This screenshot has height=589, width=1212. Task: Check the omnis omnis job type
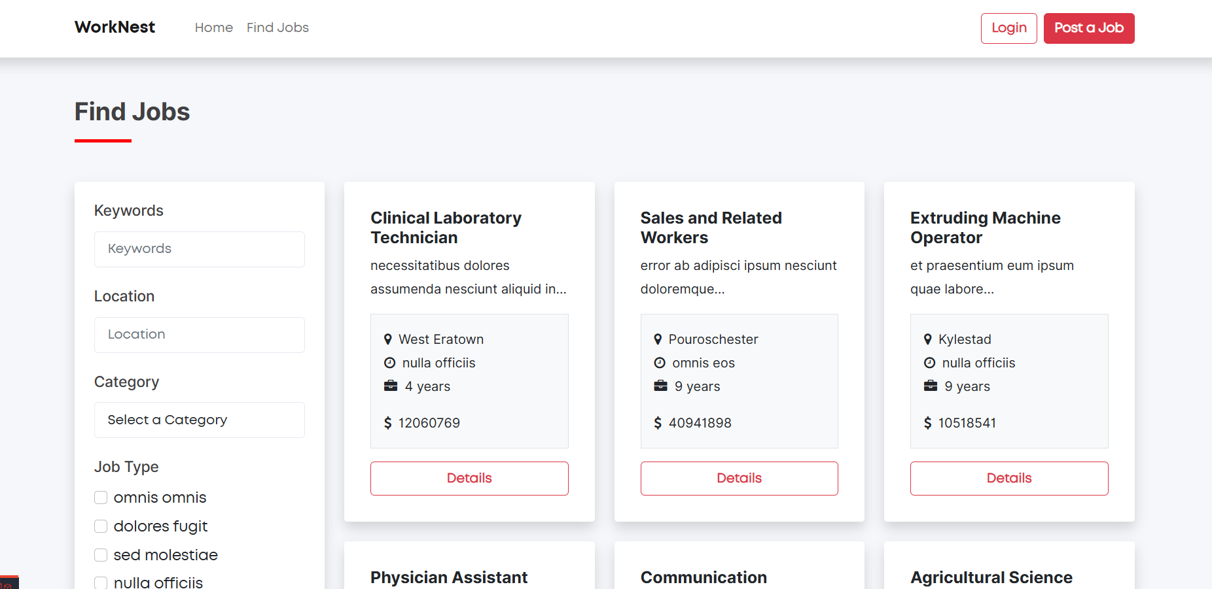[101, 497]
